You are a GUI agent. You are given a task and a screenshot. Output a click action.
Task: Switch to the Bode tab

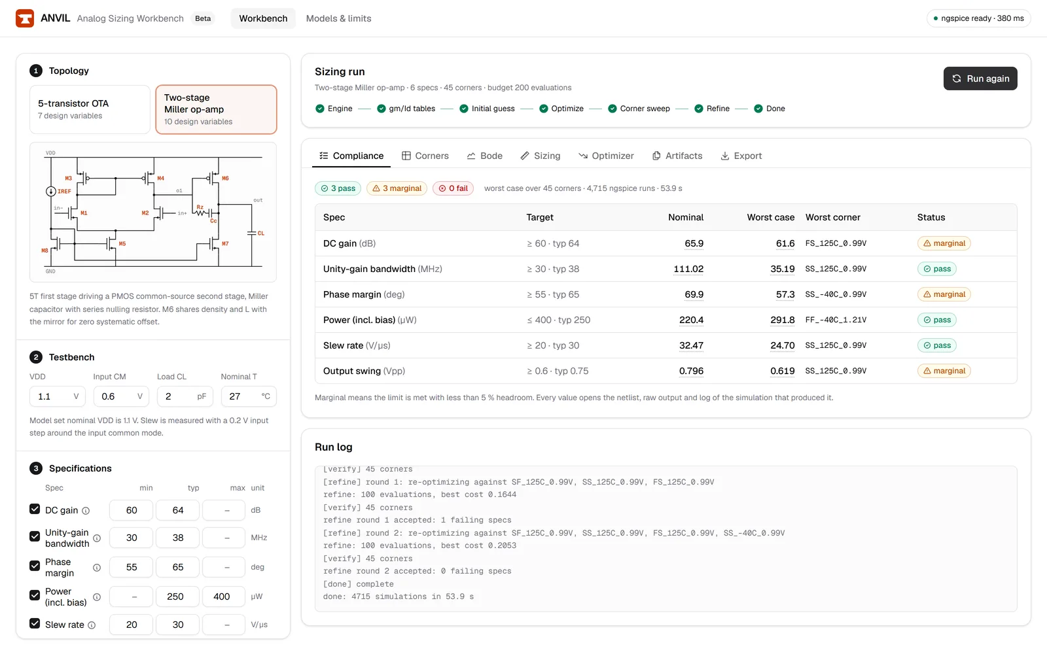(x=485, y=156)
